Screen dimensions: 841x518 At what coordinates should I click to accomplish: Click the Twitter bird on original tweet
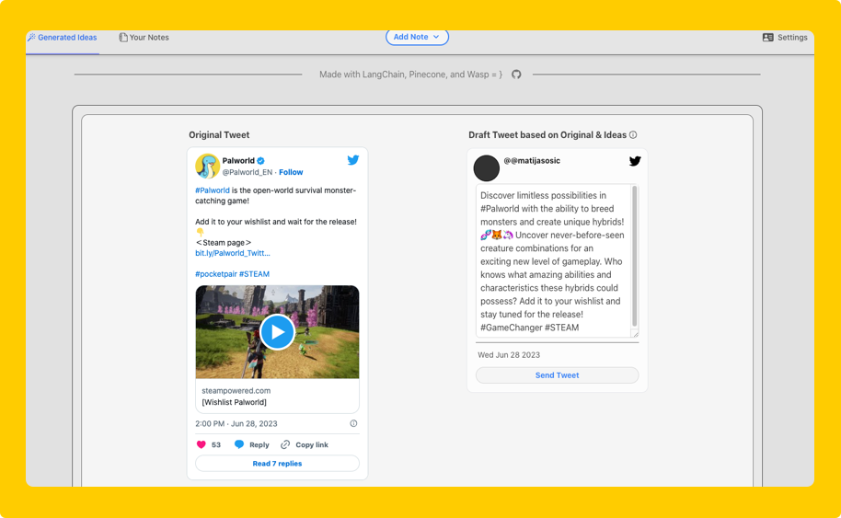tap(352, 160)
